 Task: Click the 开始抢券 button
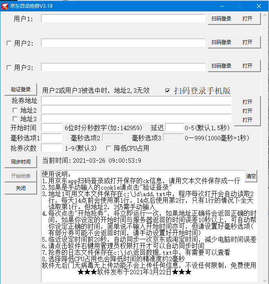21,176
